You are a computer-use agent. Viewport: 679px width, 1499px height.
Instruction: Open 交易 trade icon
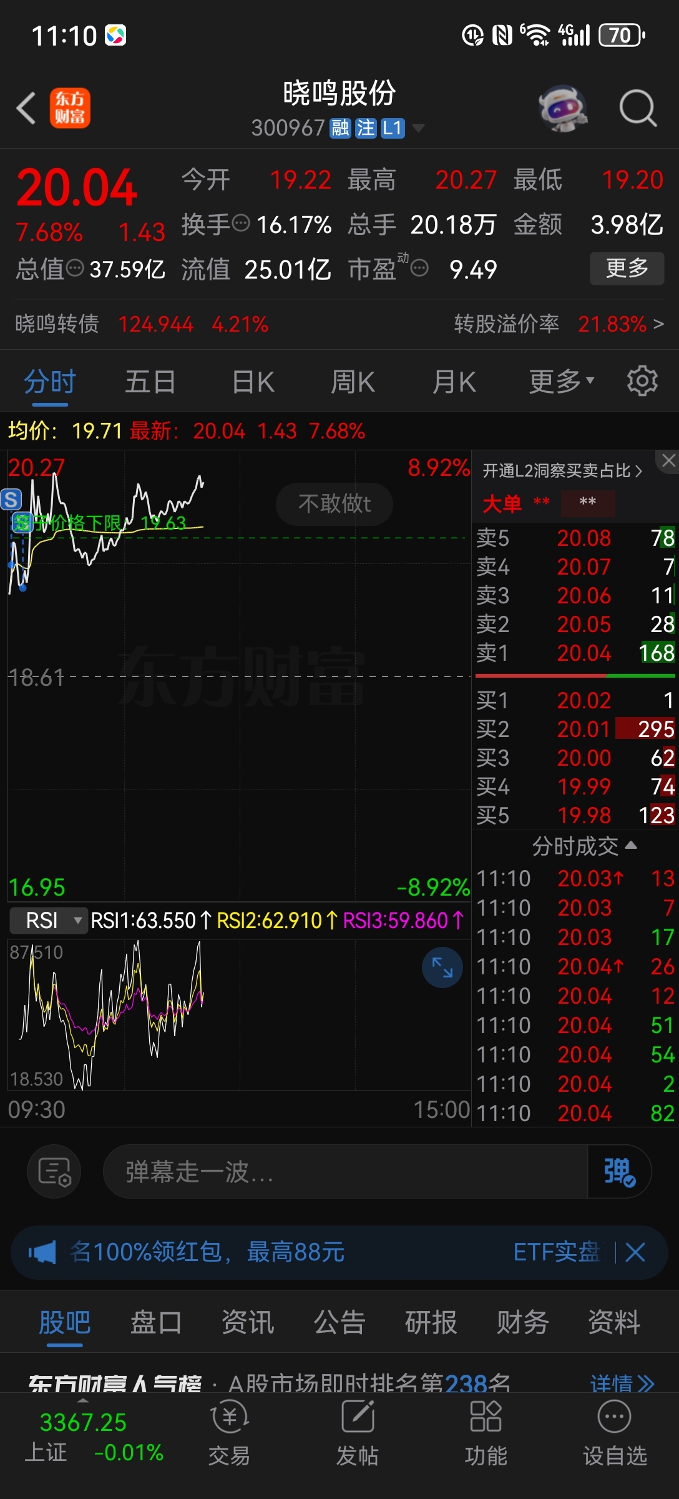pos(229,1432)
